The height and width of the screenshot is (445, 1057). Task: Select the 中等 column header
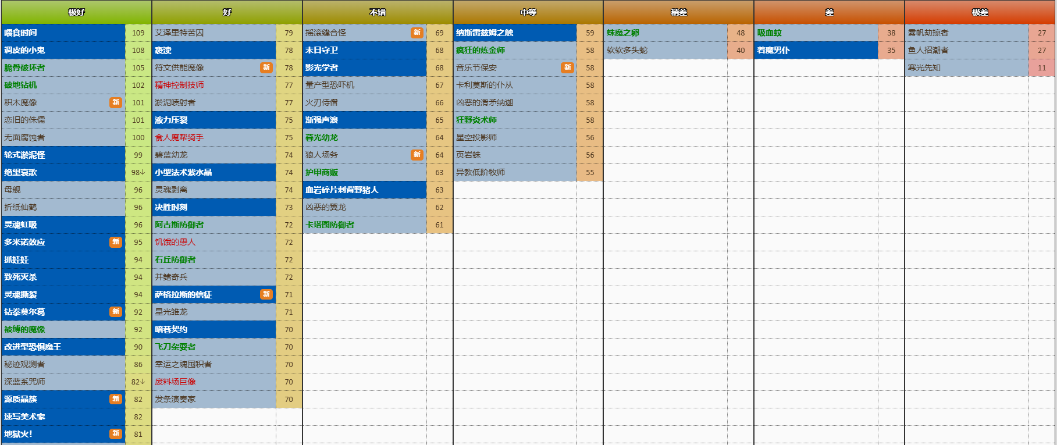pyautogui.click(x=528, y=12)
